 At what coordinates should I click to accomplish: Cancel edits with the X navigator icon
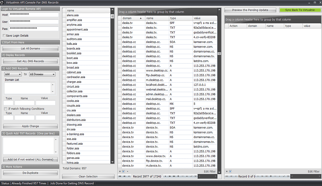[195, 176]
